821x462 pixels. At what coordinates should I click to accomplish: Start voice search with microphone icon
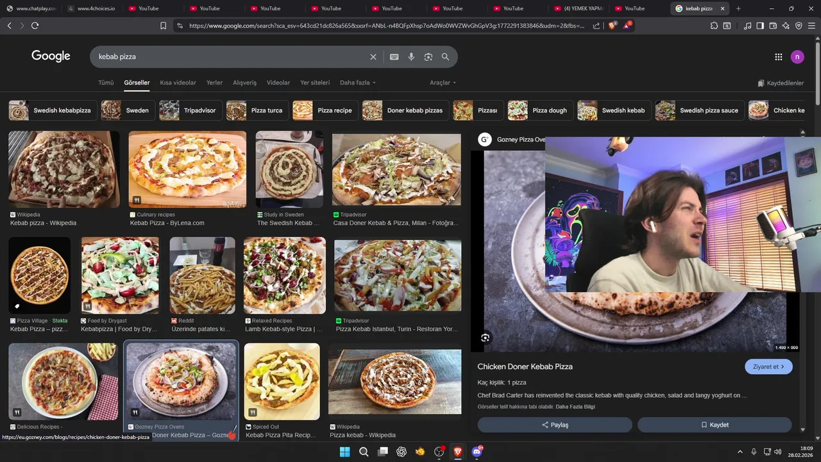click(x=411, y=56)
